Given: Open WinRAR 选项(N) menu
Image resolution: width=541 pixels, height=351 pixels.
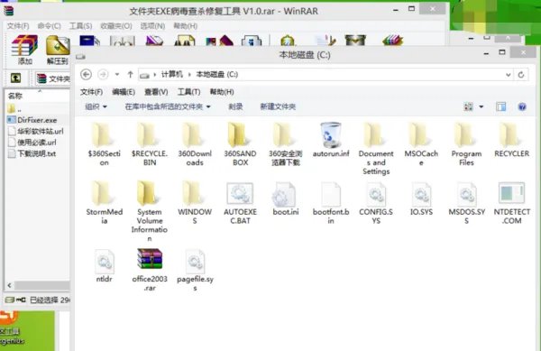Looking at the screenshot, I should (152, 26).
